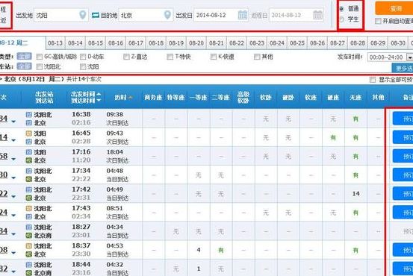
Task: Sort by 到达时间 using the down arrow
Action: coord(99,101)
